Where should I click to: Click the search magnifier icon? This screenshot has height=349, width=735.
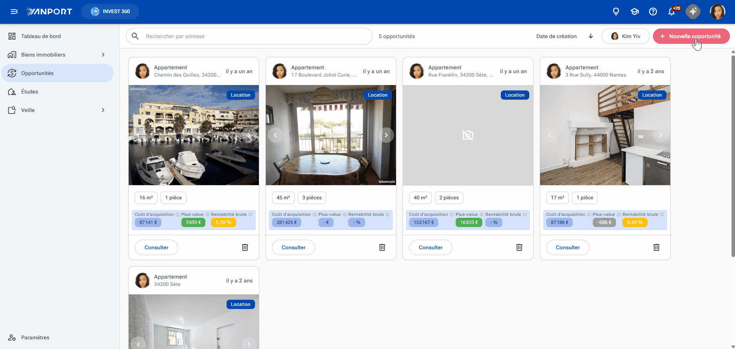click(135, 36)
